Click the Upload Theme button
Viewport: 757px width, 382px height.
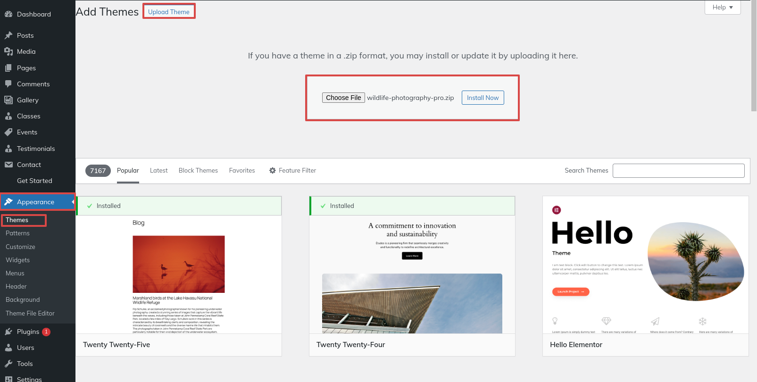tap(169, 12)
